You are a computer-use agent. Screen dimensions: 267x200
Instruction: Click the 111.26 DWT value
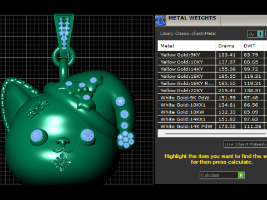[x=253, y=127]
